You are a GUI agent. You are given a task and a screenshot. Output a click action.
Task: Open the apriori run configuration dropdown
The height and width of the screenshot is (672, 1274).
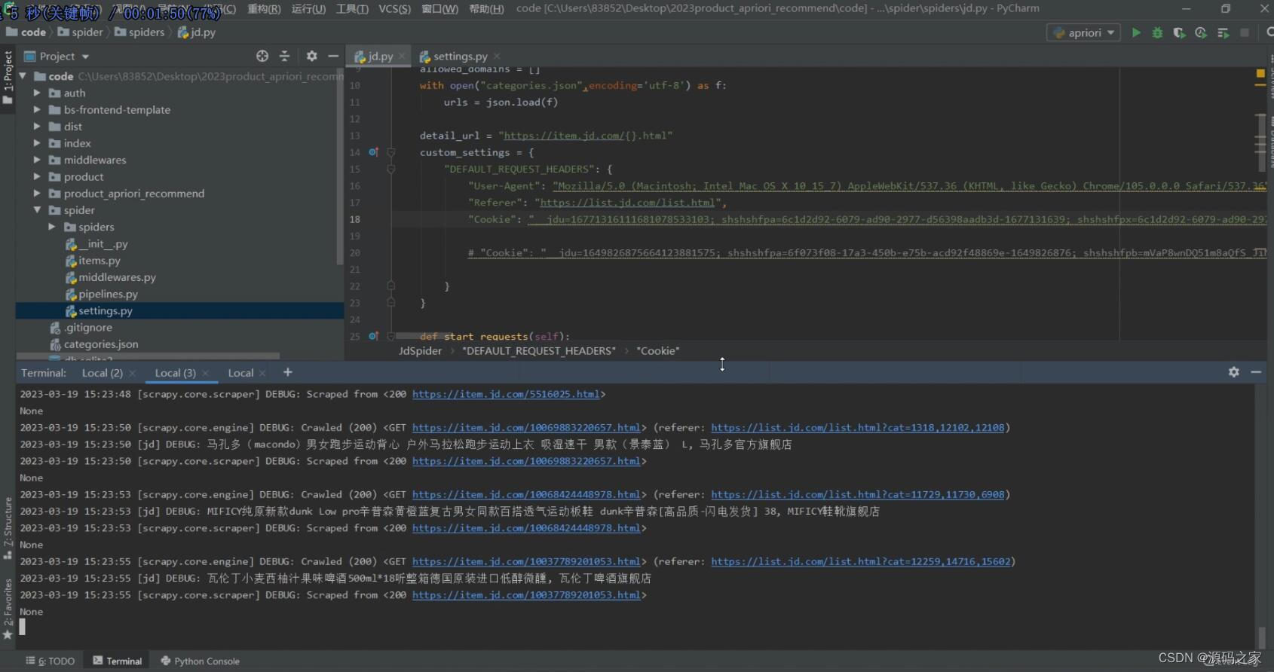[x=1084, y=32]
